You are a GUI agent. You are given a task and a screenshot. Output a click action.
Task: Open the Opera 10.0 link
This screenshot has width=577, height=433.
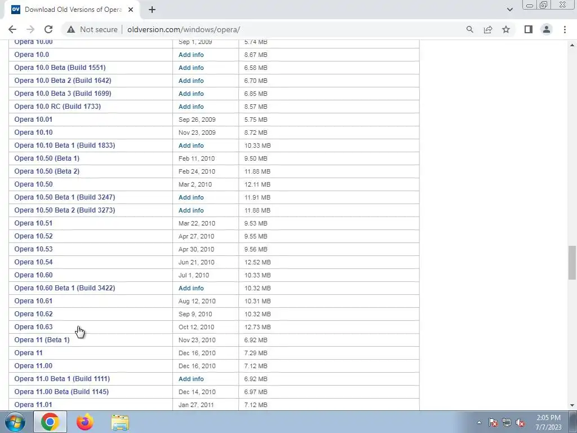click(32, 55)
